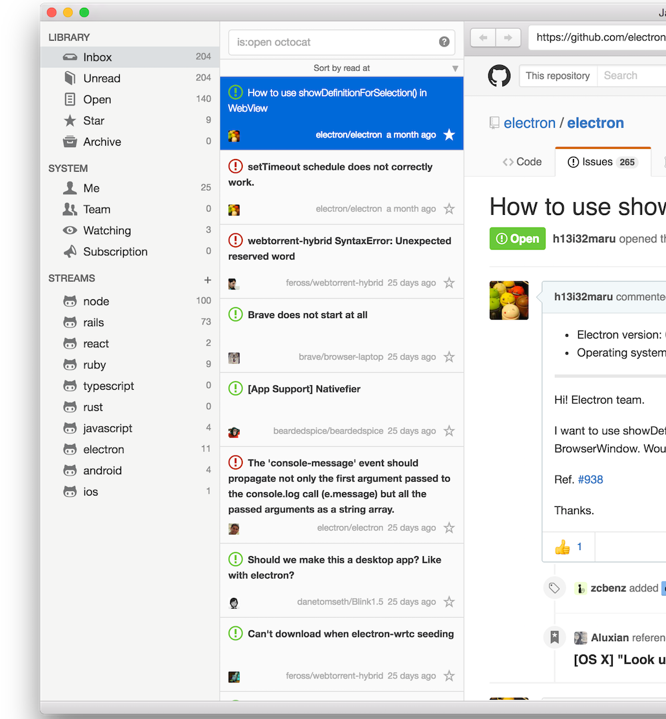Open the javascript stream
The image size is (666, 719).
coord(130,428)
